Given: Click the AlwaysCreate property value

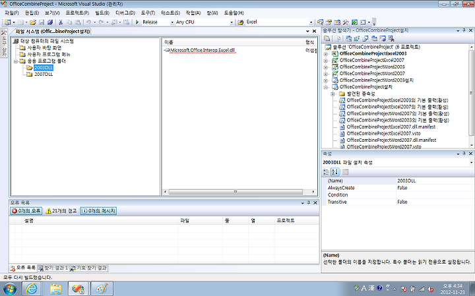Looking at the screenshot, I should pyautogui.click(x=434, y=188).
